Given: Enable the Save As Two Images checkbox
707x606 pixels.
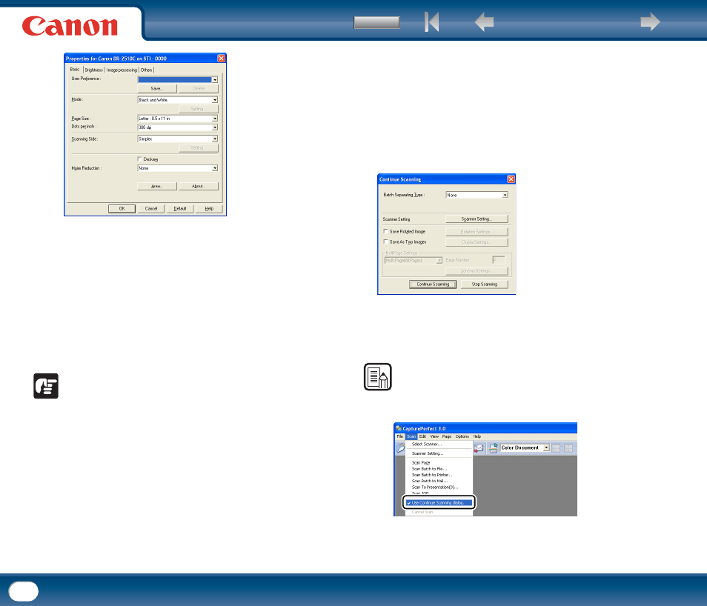Looking at the screenshot, I should [385, 242].
